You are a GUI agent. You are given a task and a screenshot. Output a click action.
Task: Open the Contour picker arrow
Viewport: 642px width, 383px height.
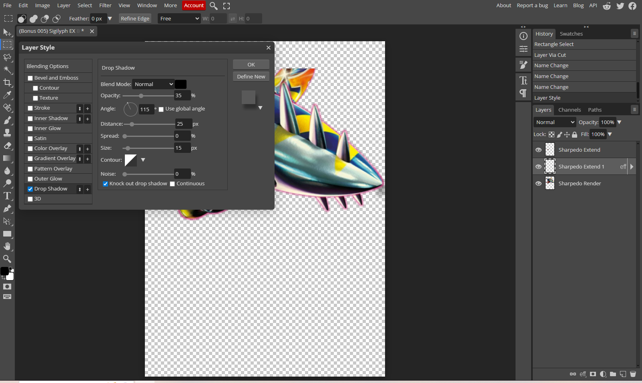point(143,160)
